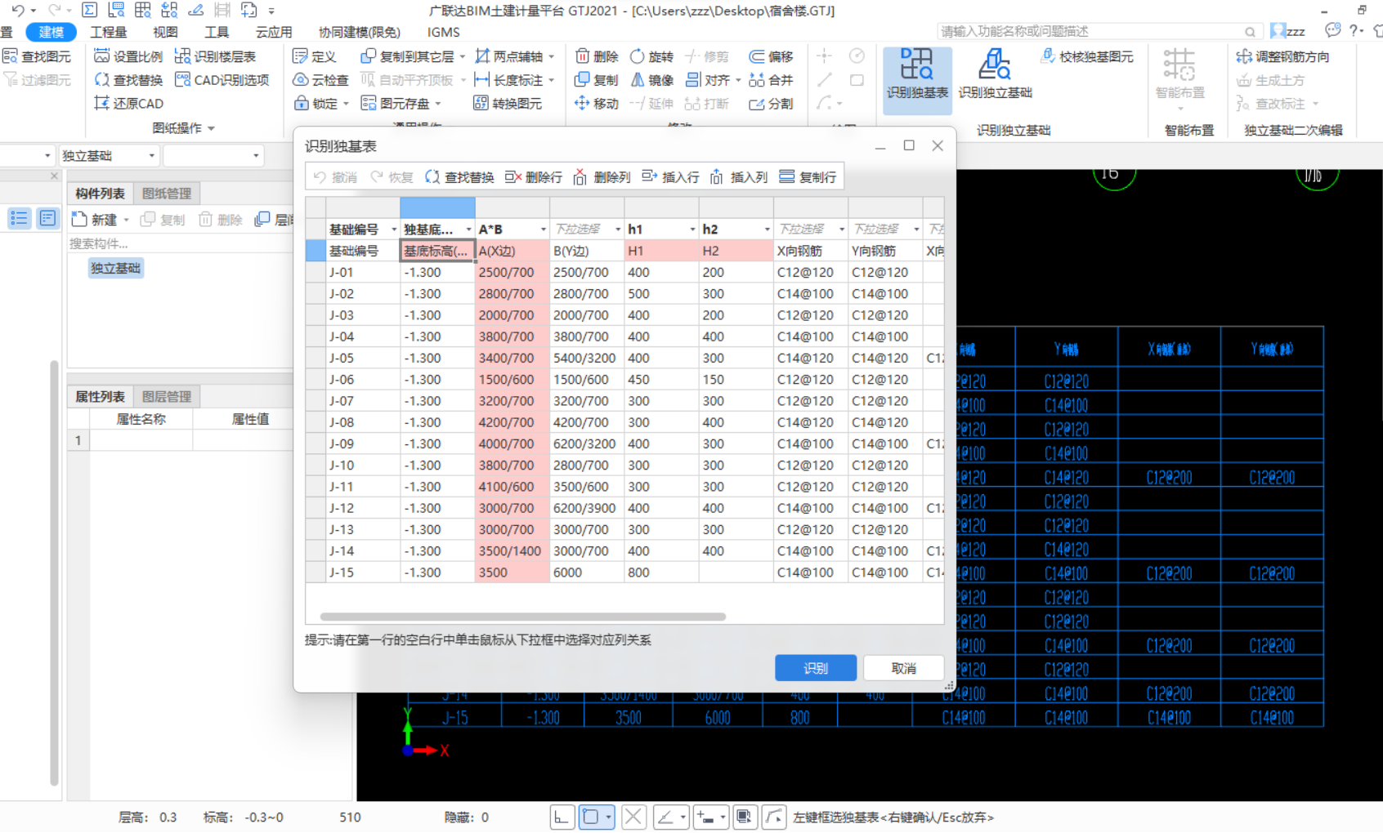Run 云检查 from the ribbon
Image resolution: width=1383 pixels, height=833 pixels.
(x=320, y=80)
